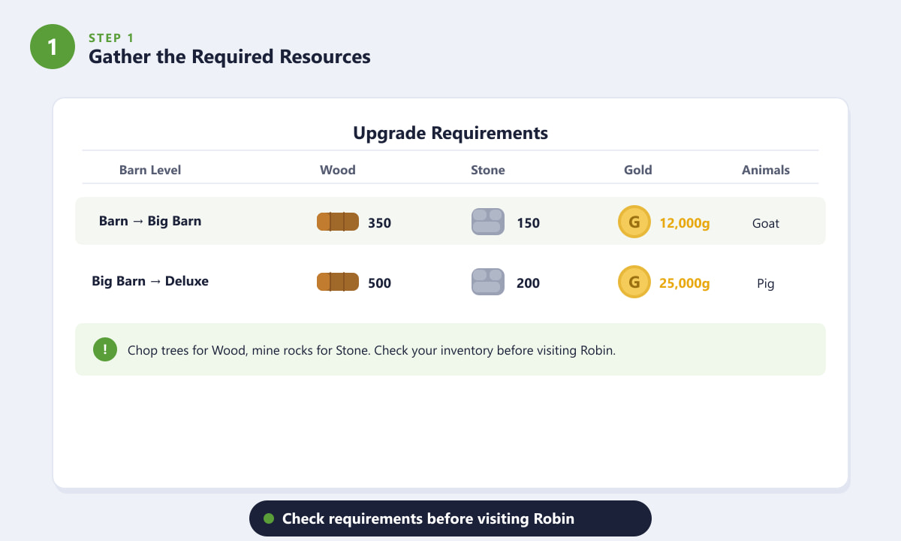Click the green dot in bottom banner

pyautogui.click(x=269, y=518)
